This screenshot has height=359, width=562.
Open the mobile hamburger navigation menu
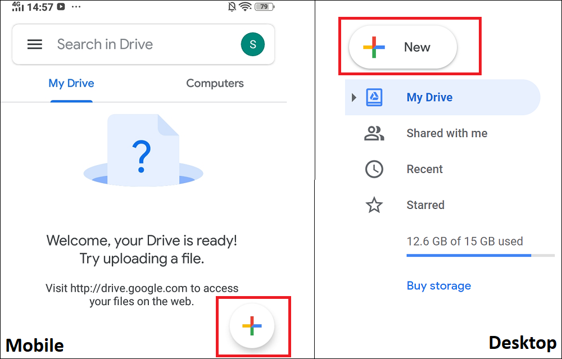click(x=35, y=44)
